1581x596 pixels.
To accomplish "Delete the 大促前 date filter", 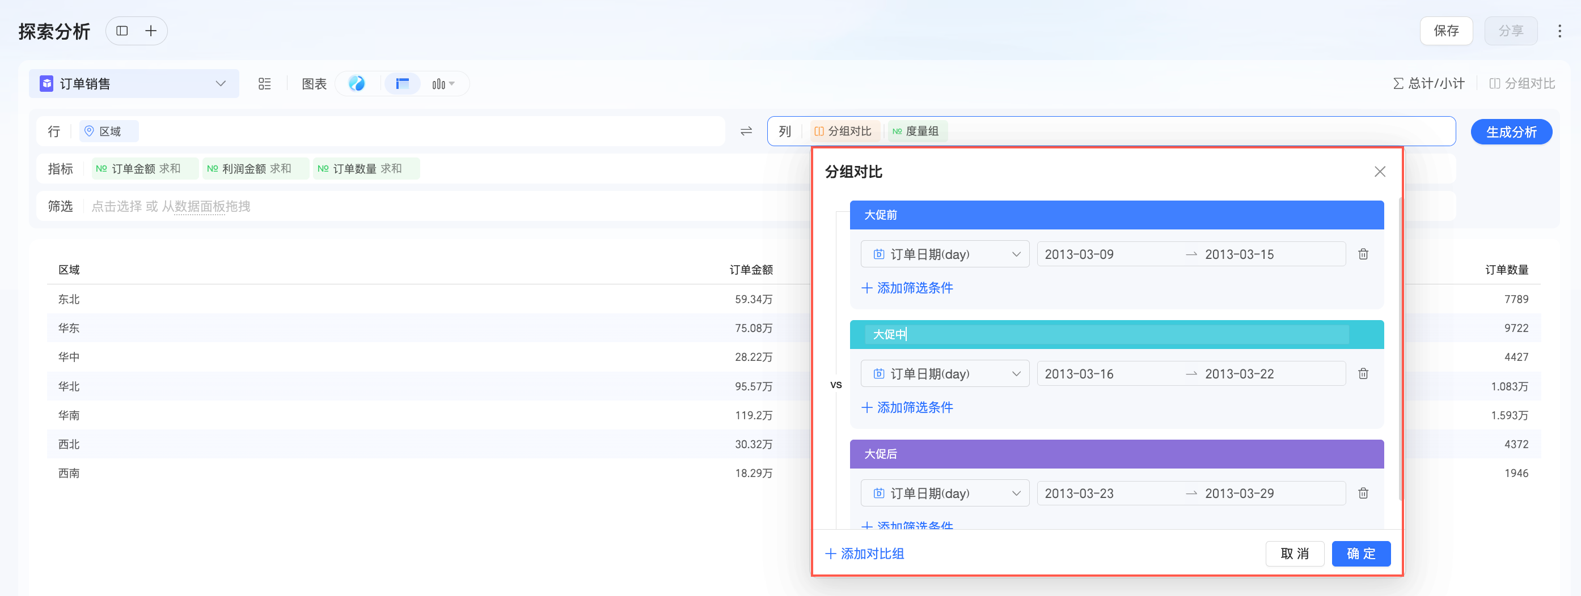I will click(x=1363, y=254).
